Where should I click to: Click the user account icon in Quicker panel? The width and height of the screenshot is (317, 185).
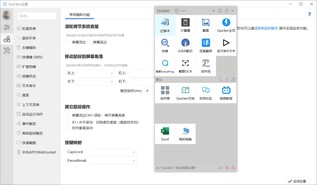pyautogui.click(x=220, y=11)
